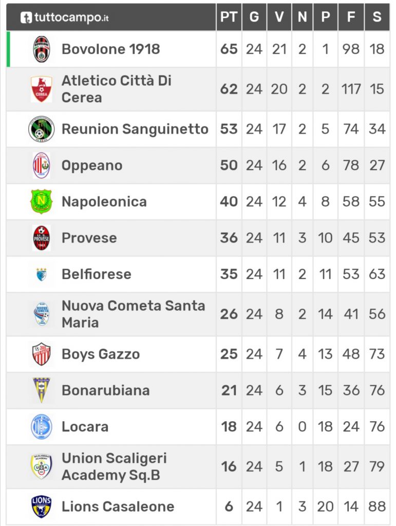Open Union Scaligeri Academy Sq.B link
Screen dimensions: 396x526
[x=115, y=466]
